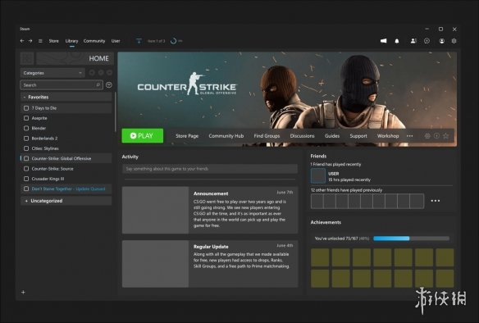479x323 pixels.
Task: Toggle the Cities: Skylines checkbox
Action: [x=26, y=148]
